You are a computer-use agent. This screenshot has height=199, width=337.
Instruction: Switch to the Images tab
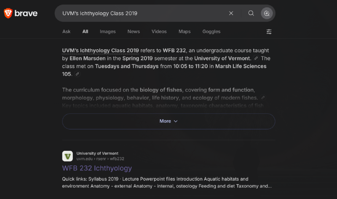[108, 32]
